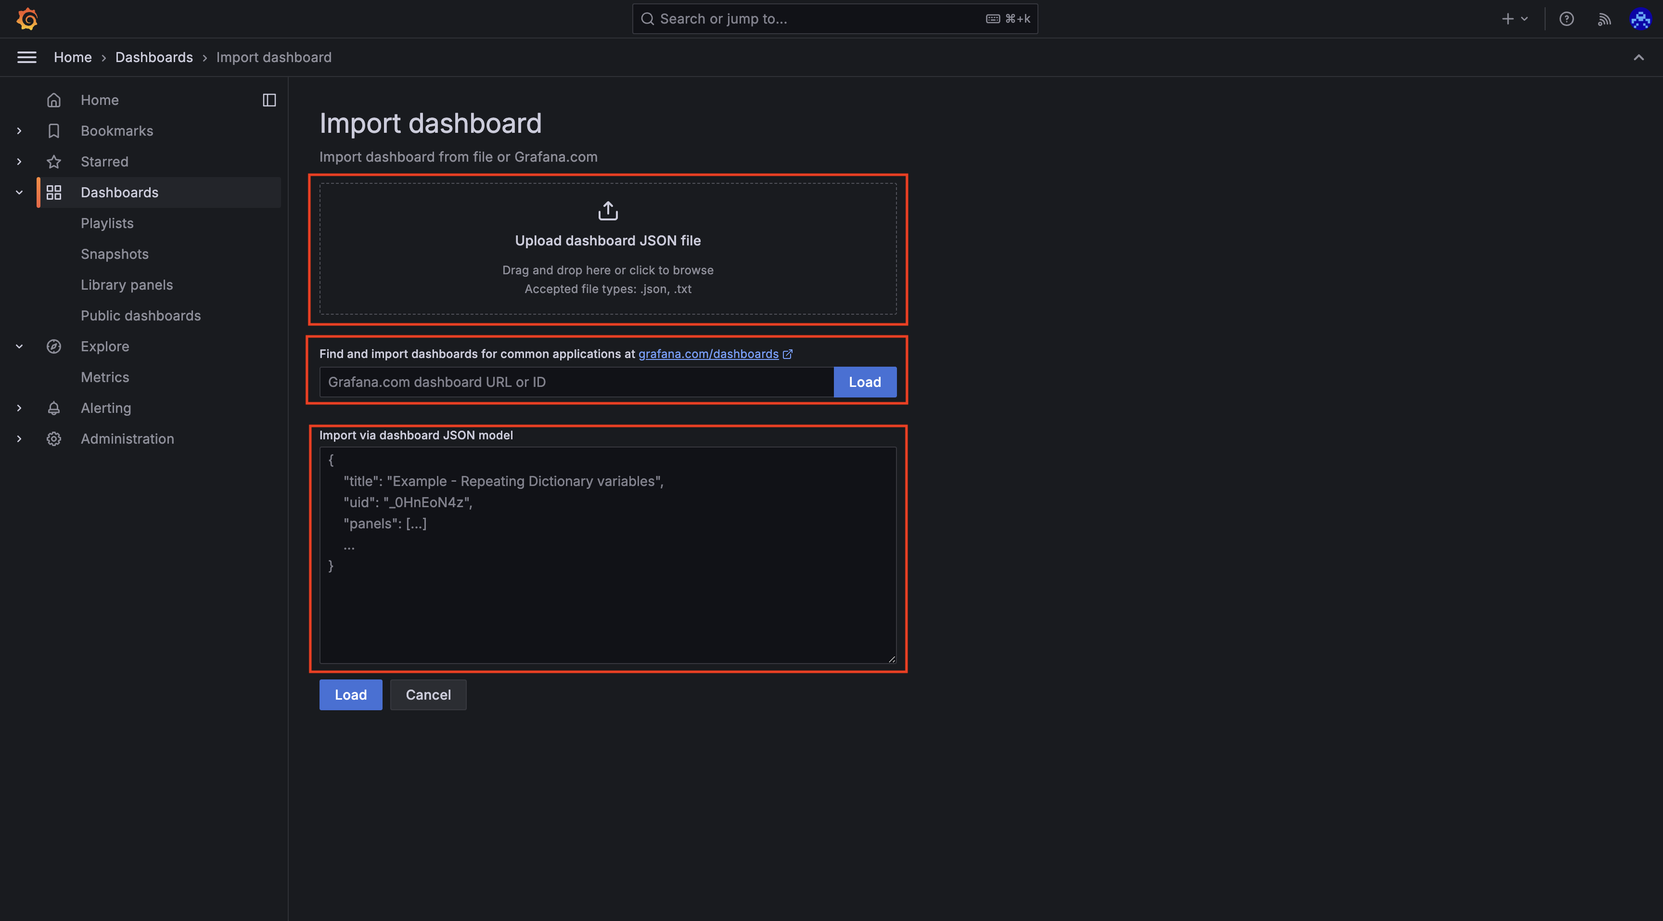Click the Upload dashboard JSON file dropzone
Screen dimensions: 1663x921
[x=608, y=249]
